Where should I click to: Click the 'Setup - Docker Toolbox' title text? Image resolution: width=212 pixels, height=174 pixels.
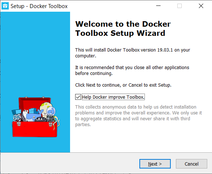(39, 6)
